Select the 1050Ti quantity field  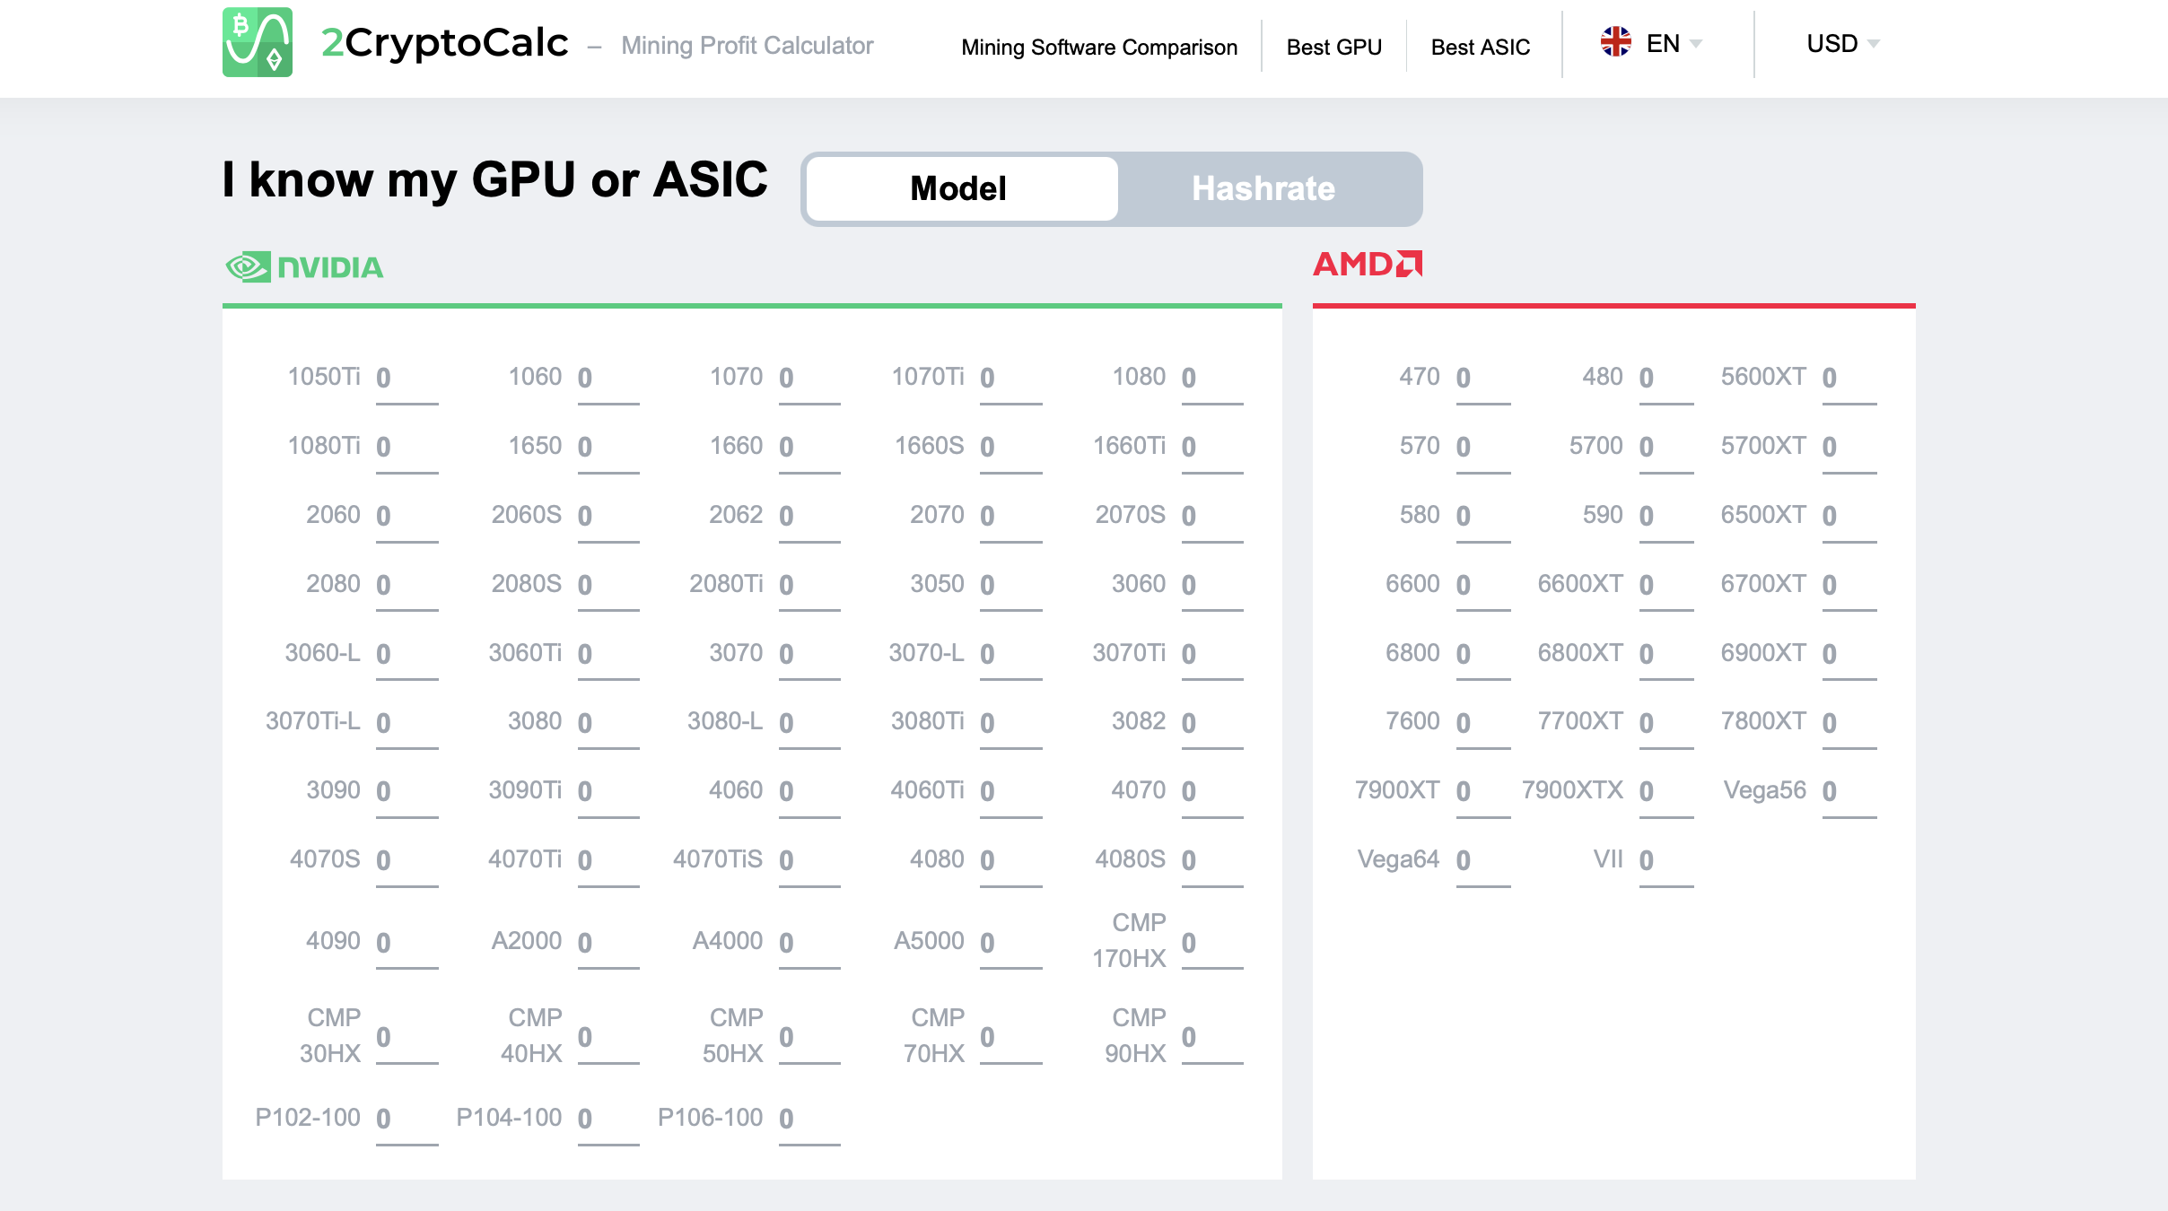(x=406, y=378)
